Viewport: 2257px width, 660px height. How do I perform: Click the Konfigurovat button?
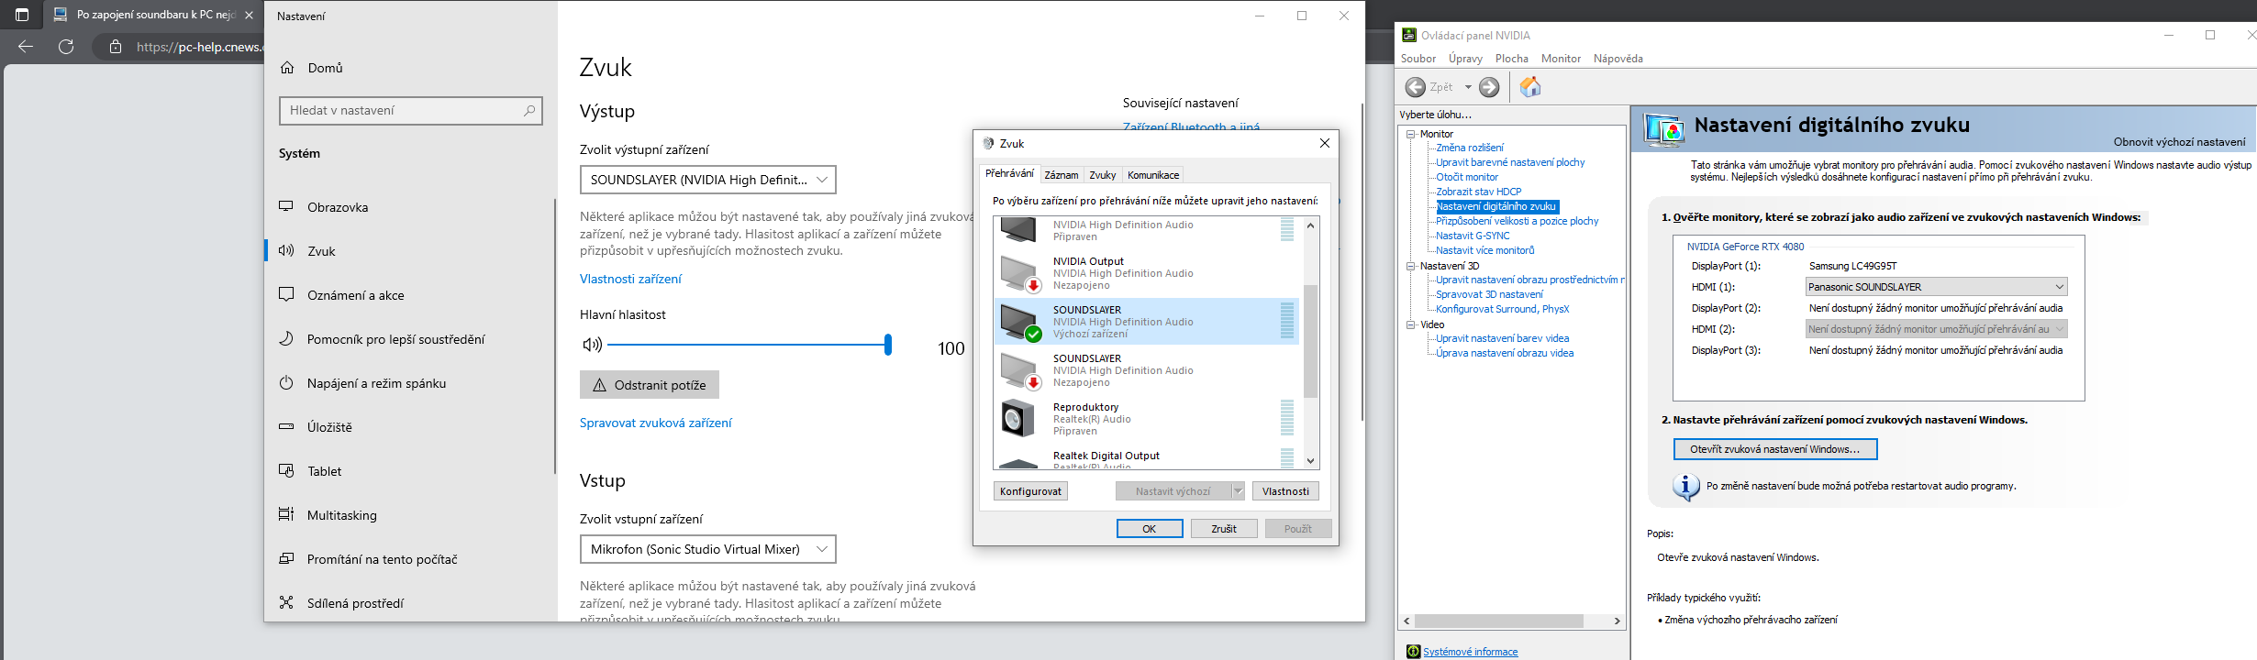point(1030,491)
